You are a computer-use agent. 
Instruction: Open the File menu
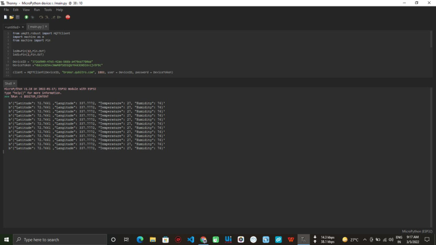click(7, 10)
